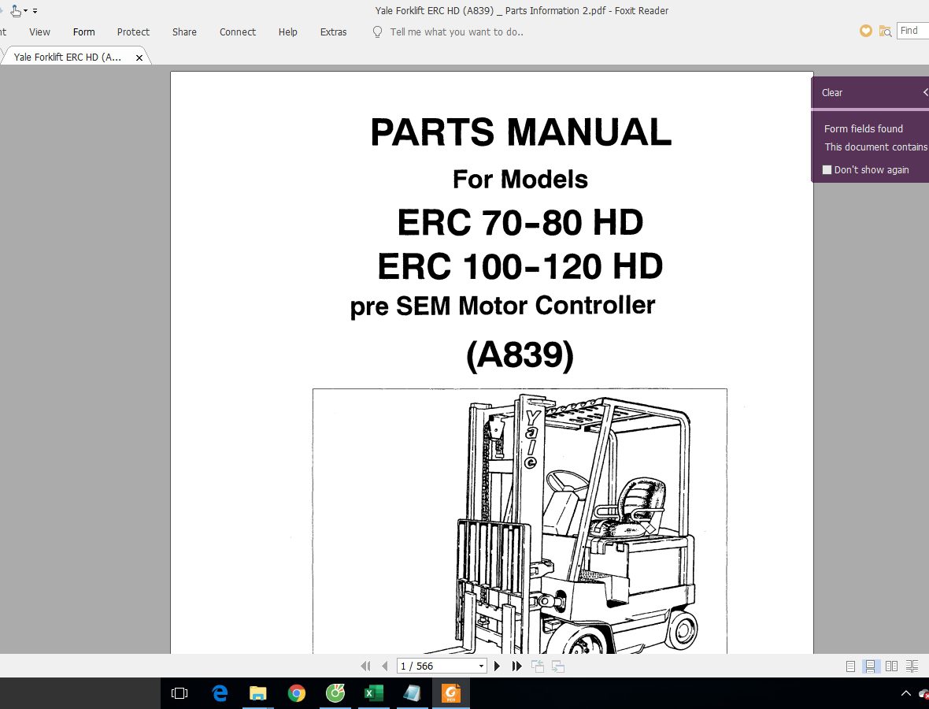Open the Protect ribbon tab
This screenshot has height=709, width=929.
point(133,32)
